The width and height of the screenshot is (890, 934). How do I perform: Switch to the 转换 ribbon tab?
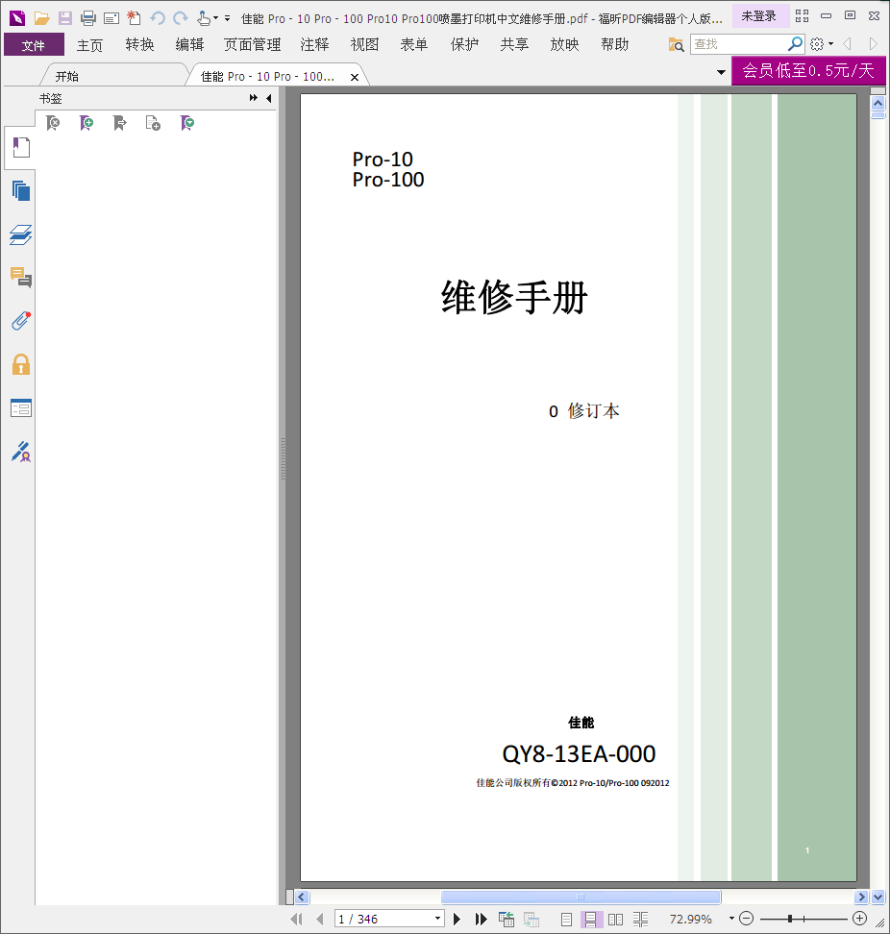[x=140, y=44]
